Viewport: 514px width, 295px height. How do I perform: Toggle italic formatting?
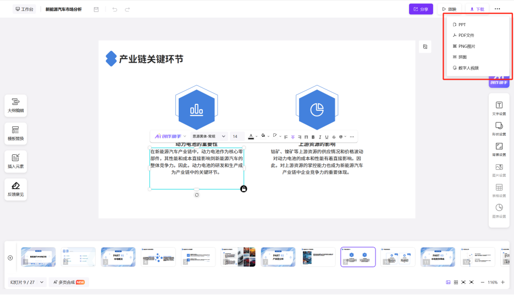click(320, 137)
